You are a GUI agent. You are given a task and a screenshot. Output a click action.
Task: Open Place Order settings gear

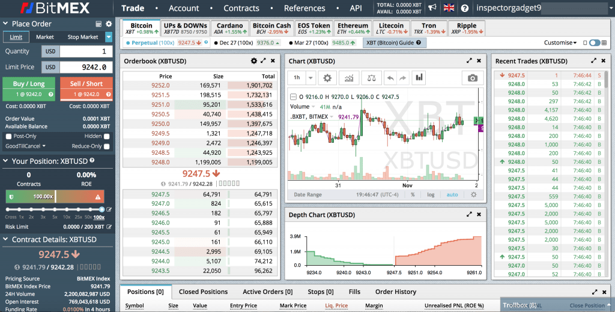tap(109, 24)
